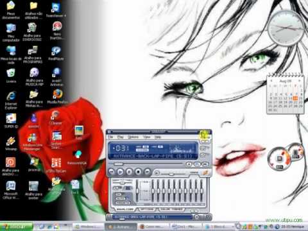This screenshot has height=231, width=308.
Task: Click the Winamp lightning bolt icon
Action: tap(206, 173)
